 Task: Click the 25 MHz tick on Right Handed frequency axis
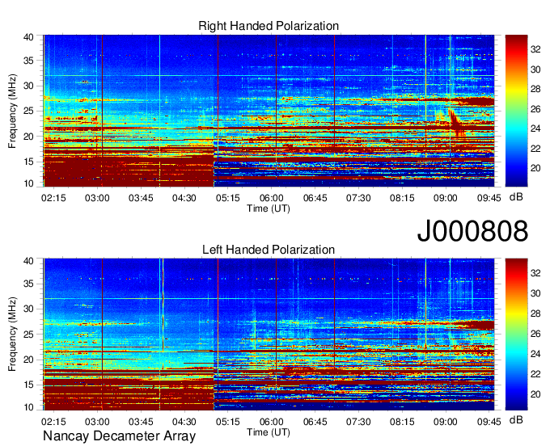tap(29, 111)
